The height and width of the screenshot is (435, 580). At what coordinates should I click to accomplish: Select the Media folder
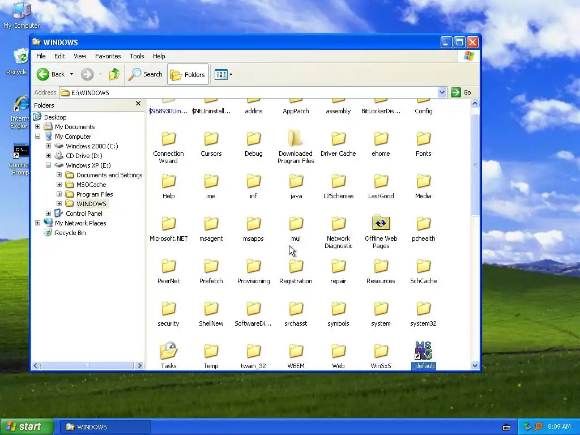(x=424, y=187)
